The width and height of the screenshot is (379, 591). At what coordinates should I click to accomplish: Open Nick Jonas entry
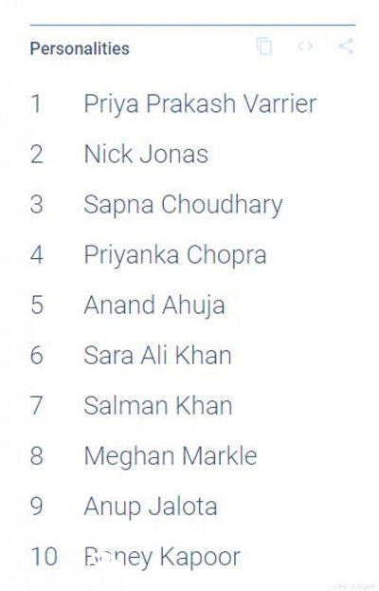146,155
